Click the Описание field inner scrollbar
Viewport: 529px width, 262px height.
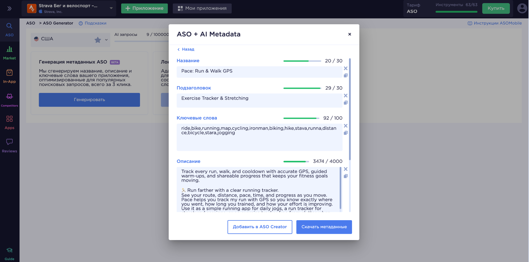340,188
